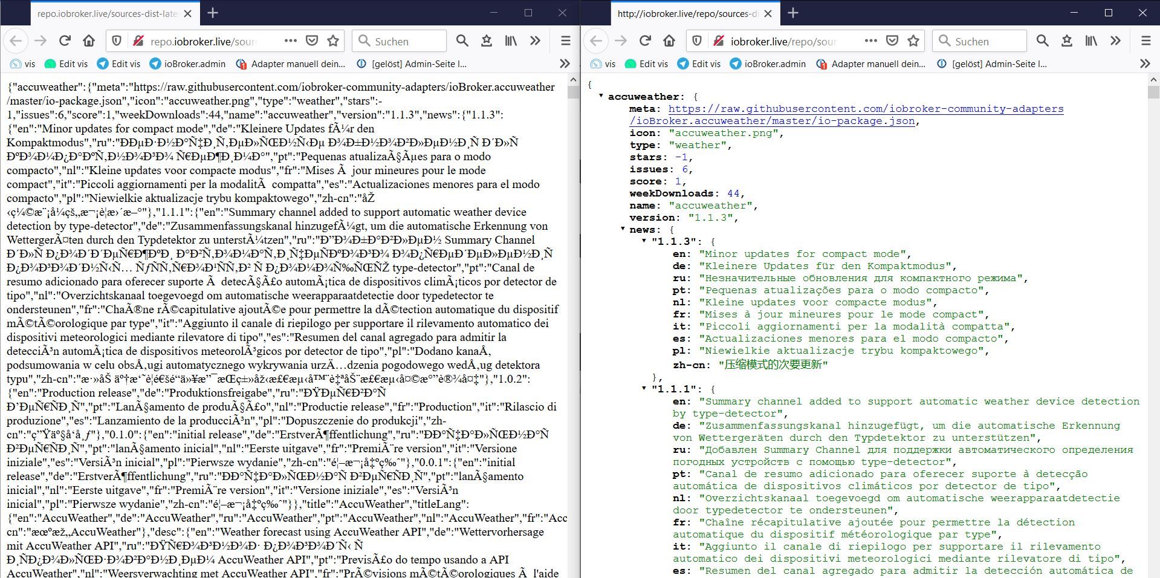Open 'Adapter manuell dein...' bookmark in left window
The height and width of the screenshot is (578, 1160).
coord(291,63)
